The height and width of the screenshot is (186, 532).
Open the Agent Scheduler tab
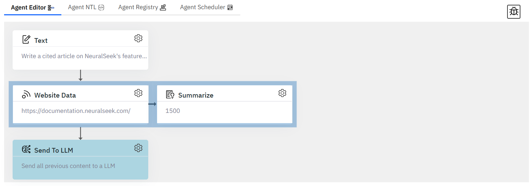(206, 7)
